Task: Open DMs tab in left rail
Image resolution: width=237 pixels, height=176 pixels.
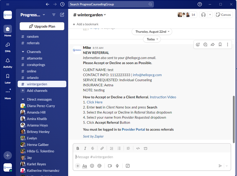Action: tap(8, 46)
